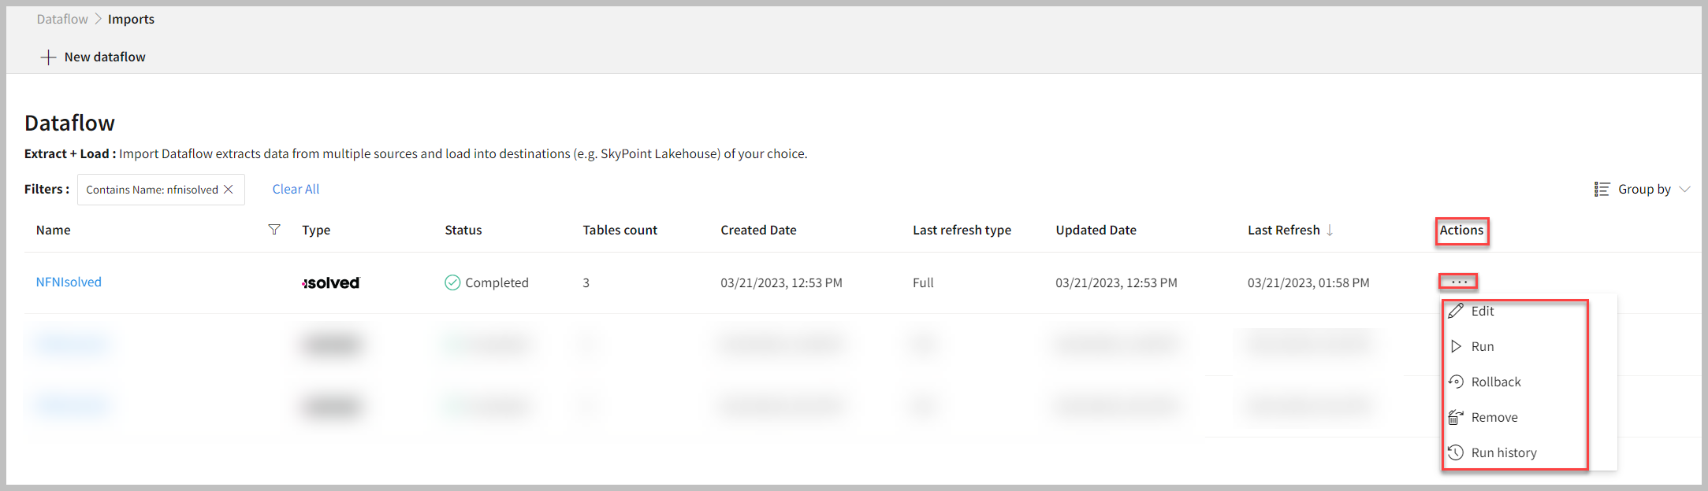Click the Status column header
1708x491 pixels.
click(x=463, y=230)
